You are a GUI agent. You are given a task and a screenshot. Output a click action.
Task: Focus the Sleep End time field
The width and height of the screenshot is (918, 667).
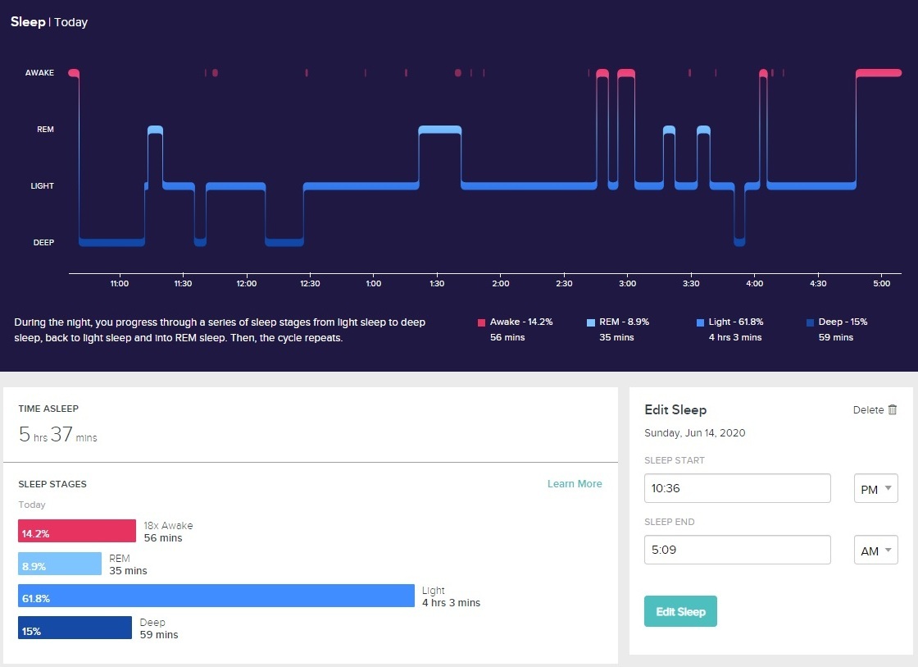tap(737, 550)
